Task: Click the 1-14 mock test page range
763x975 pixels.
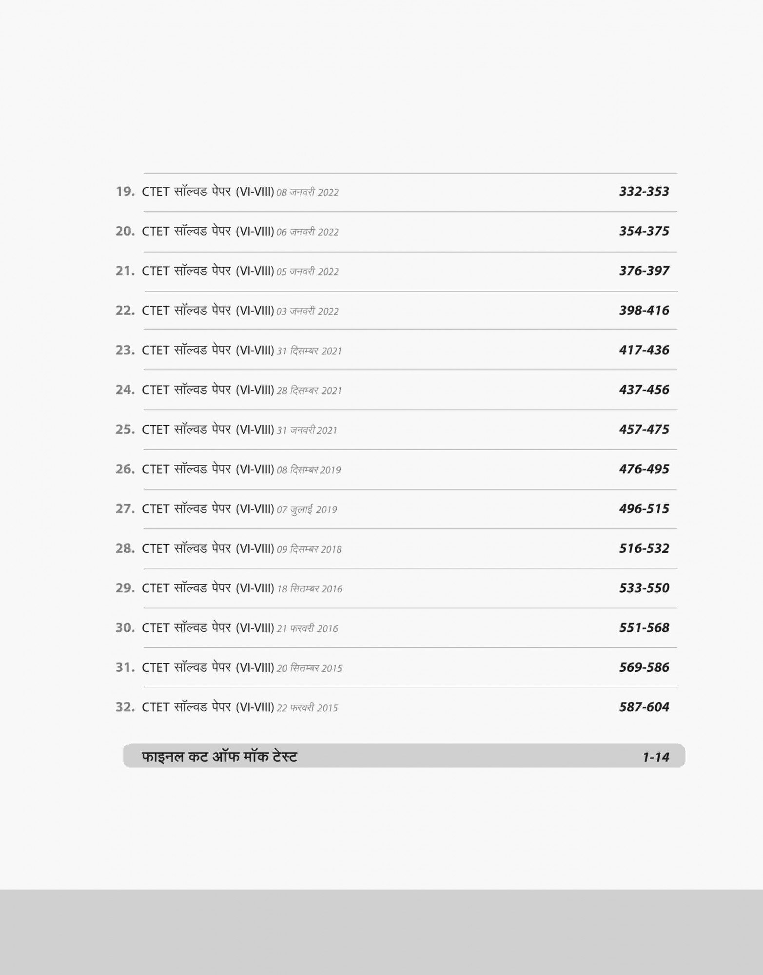Action: (x=656, y=757)
